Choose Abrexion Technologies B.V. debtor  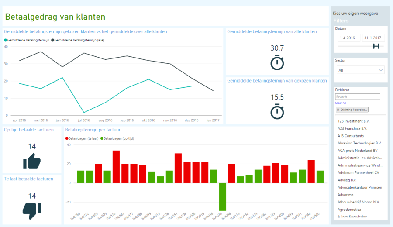point(359,143)
